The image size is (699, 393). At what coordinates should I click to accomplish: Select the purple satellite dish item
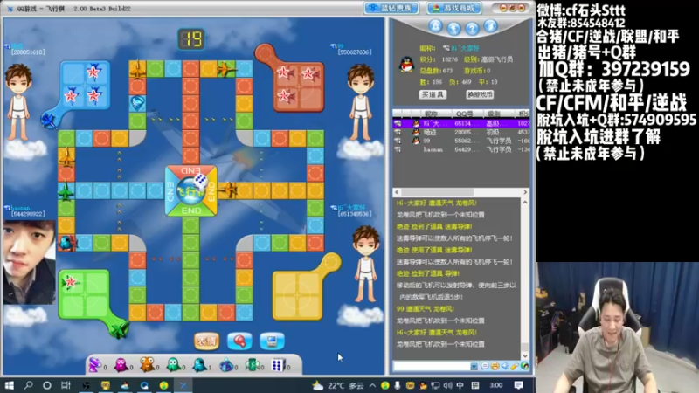coord(95,365)
